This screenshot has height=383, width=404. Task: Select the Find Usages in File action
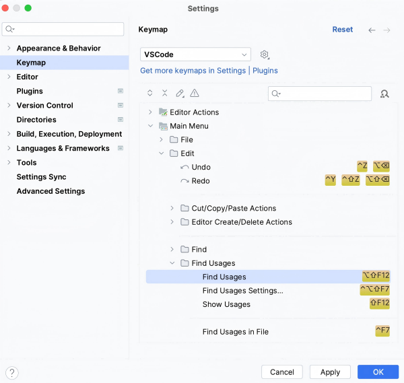click(235, 332)
